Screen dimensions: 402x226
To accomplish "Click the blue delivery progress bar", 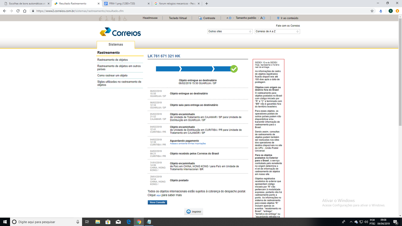I will [193, 69].
